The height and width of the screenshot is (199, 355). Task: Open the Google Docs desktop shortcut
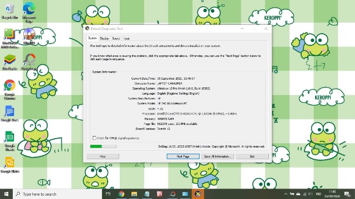point(9,113)
